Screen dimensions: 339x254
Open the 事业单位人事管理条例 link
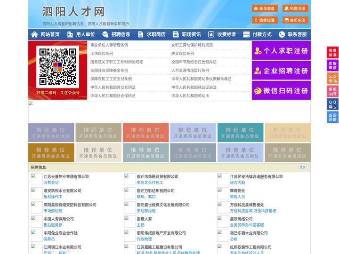(x=109, y=45)
